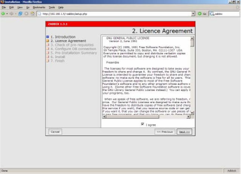Screen dimensions: 241x174
Task: Click the Stop loading icon
Action: point(26,14)
